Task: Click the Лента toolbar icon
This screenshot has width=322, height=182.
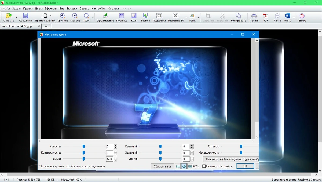Action: [x=277, y=16]
